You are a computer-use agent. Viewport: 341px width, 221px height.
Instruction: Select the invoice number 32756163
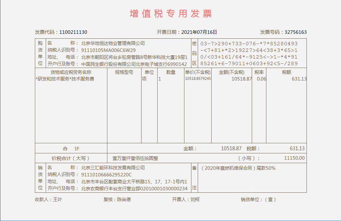(295, 32)
